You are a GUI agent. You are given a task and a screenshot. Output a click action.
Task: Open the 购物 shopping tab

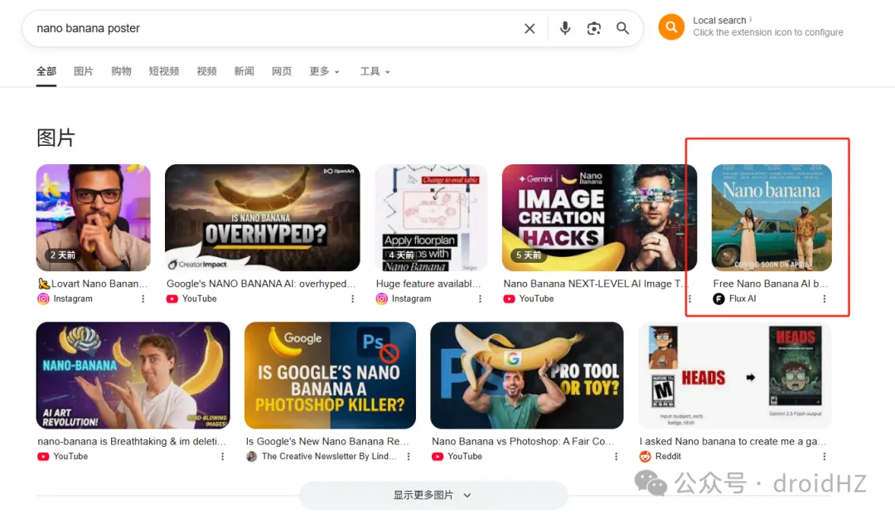[121, 71]
